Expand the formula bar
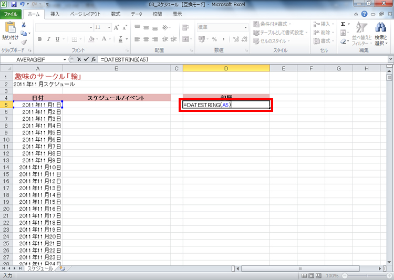The image size is (394, 280). pos(390,59)
